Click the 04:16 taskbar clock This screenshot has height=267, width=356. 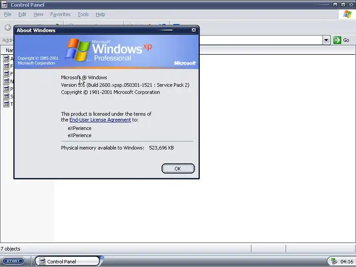coord(347,262)
